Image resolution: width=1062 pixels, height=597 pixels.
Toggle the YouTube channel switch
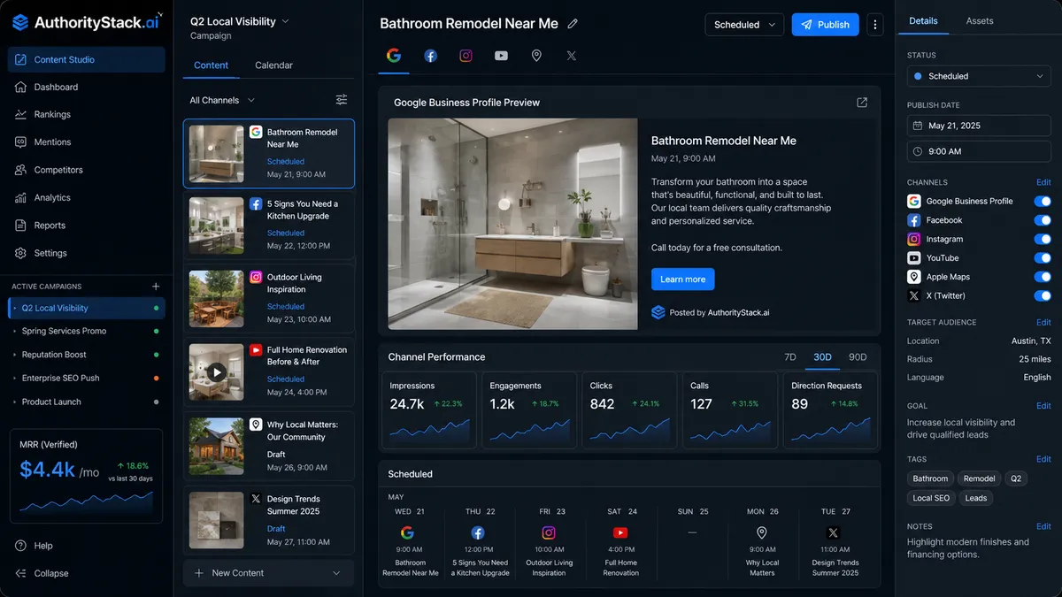(x=1043, y=258)
